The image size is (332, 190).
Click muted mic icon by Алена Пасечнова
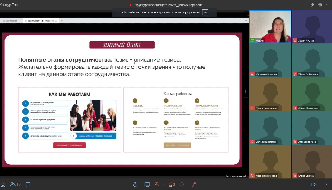click(x=295, y=108)
